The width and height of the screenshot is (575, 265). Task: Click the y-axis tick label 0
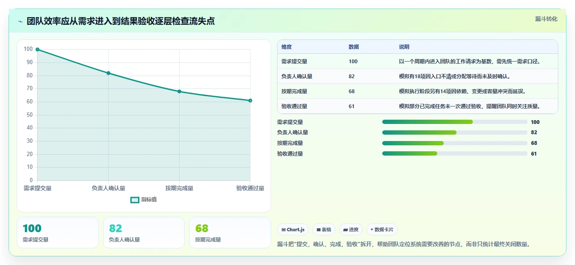(x=31, y=180)
